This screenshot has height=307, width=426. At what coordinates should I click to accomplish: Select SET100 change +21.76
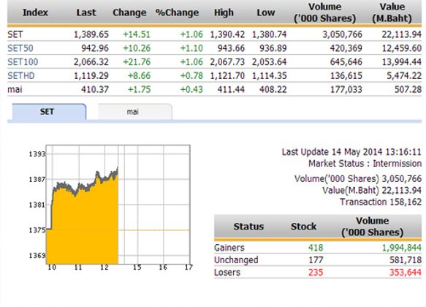pyautogui.click(x=137, y=62)
